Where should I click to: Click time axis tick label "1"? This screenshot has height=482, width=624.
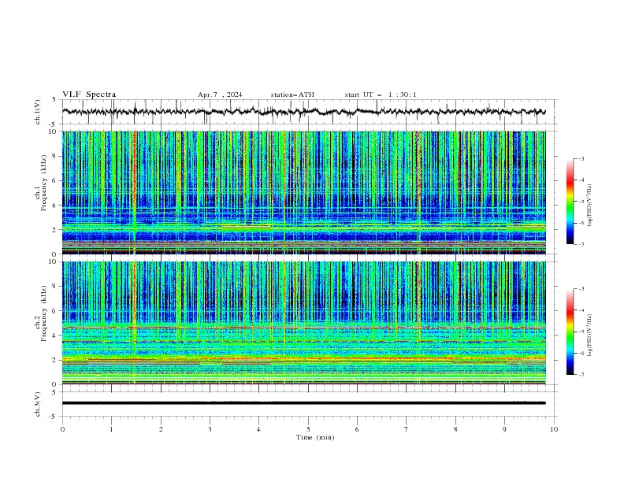111,429
